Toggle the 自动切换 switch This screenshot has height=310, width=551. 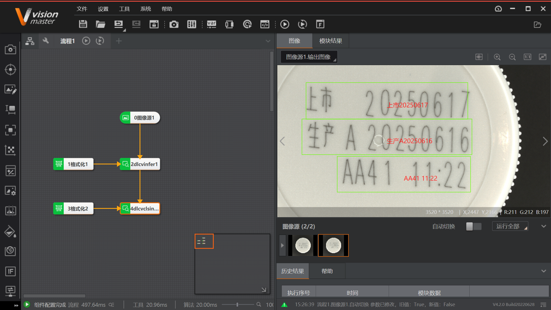pyautogui.click(x=474, y=226)
